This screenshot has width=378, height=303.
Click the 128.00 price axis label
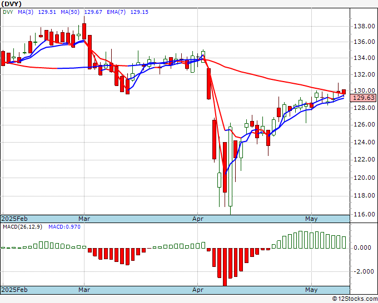tap(364, 108)
